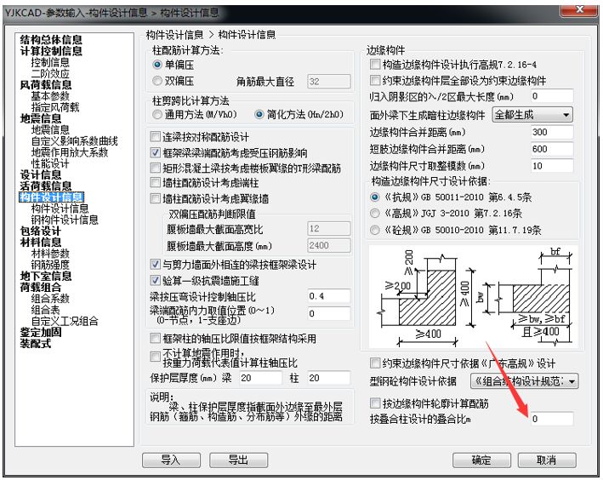Screen dimensions: 603x480
Task: Click the 导出 button
Action: coord(238,460)
